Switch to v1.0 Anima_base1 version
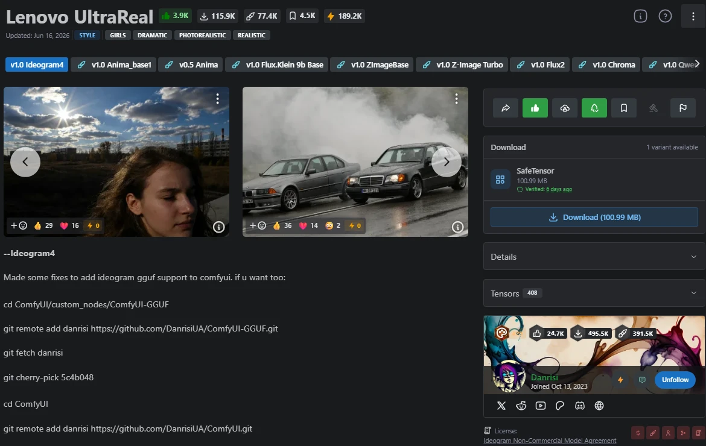The height and width of the screenshot is (446, 706). [x=115, y=64]
